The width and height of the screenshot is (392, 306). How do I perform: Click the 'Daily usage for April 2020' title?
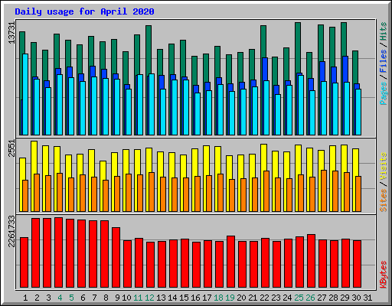84,11
